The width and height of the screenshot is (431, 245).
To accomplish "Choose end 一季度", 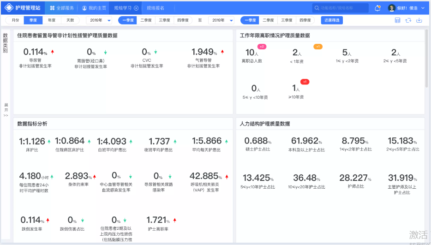I will pos(250,20).
